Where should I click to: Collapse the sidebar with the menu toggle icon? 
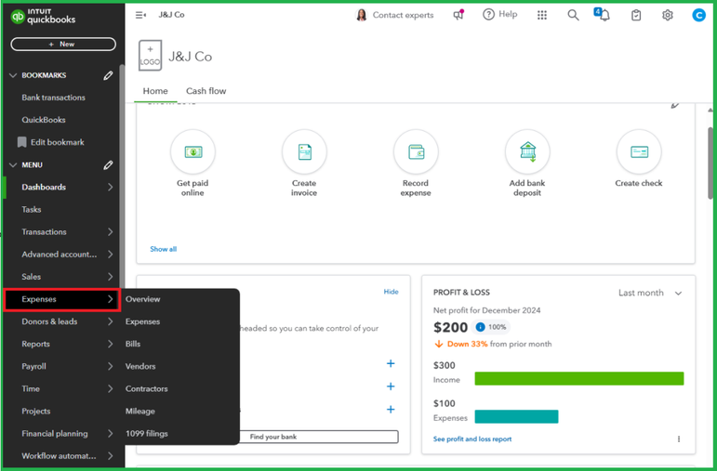[x=140, y=15]
